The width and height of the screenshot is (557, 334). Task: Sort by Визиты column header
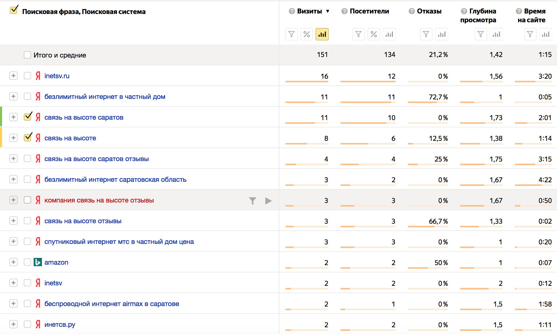point(310,11)
